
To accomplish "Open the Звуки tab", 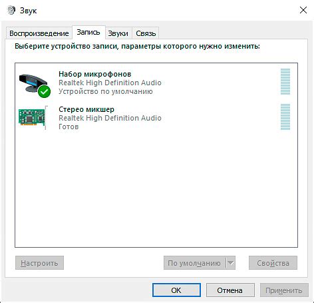I will coord(118,33).
